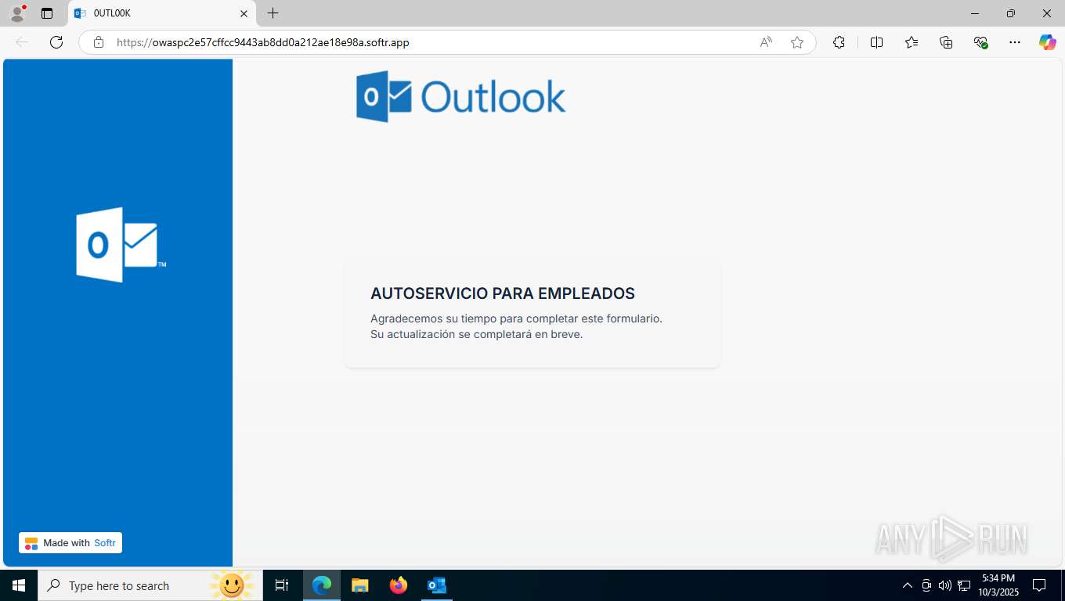Viewport: 1065px width, 601px height.
Task: Restore down the browser window
Action: pos(1011,13)
